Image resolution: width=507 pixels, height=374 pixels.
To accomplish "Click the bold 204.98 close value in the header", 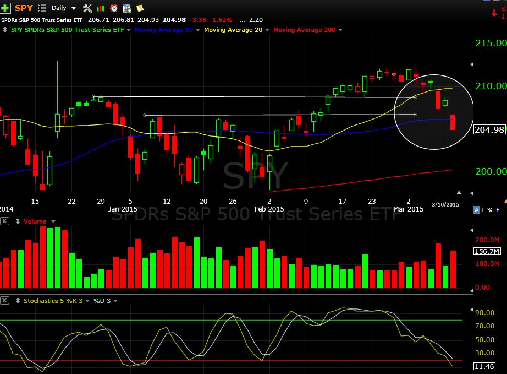I will coord(174,20).
